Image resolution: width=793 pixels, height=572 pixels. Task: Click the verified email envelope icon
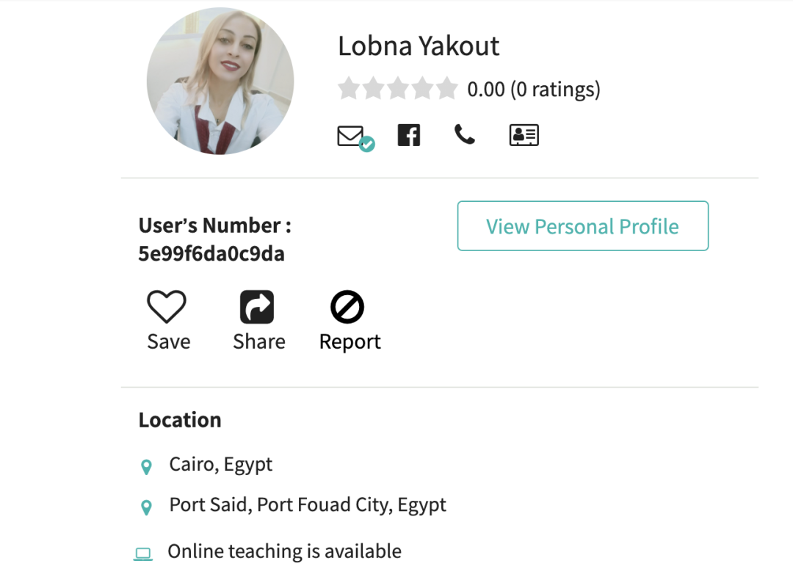coord(352,136)
